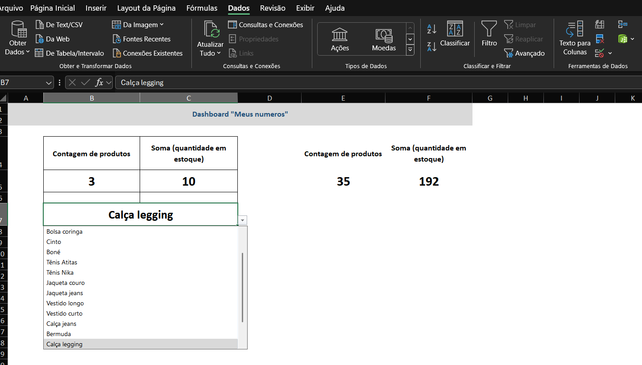Expand the Data Validation dropdown arrow
Image resolution: width=642 pixels, height=365 pixels.
610,53
